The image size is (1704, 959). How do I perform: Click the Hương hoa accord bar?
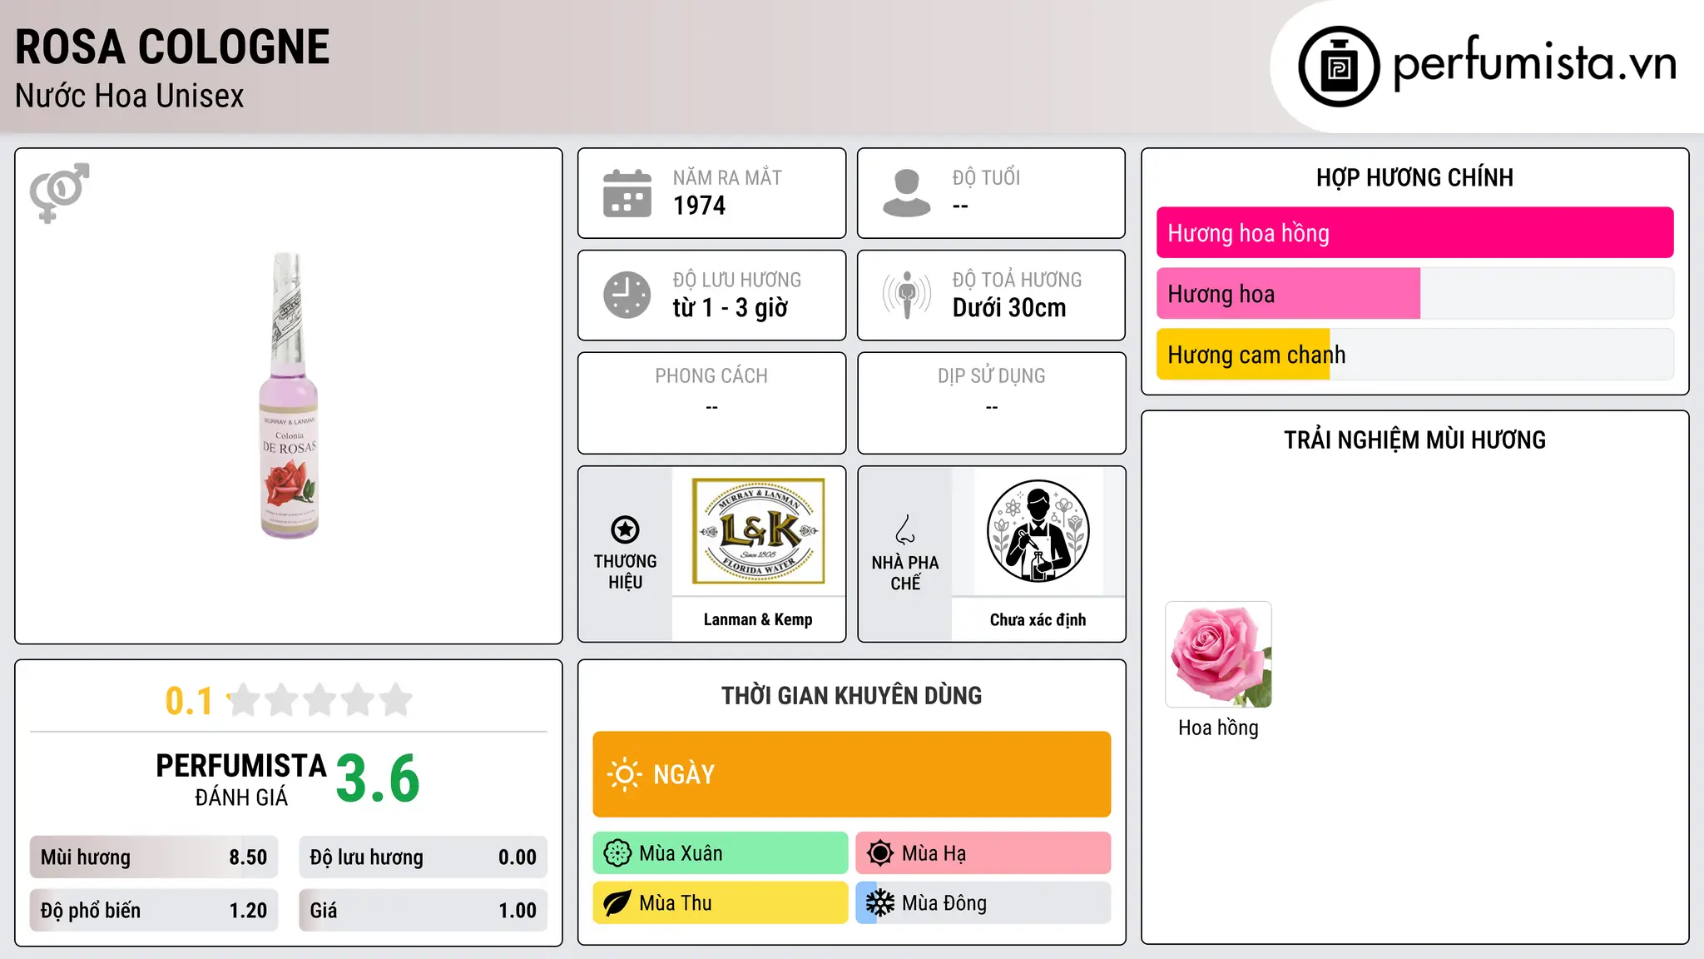point(1414,294)
